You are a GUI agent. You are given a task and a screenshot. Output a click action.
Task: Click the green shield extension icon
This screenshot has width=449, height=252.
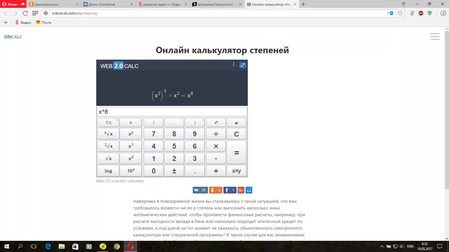[x=430, y=13]
